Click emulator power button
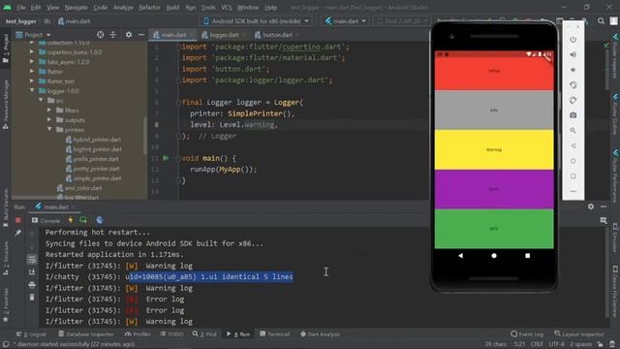This screenshot has width=620, height=349. (x=573, y=40)
